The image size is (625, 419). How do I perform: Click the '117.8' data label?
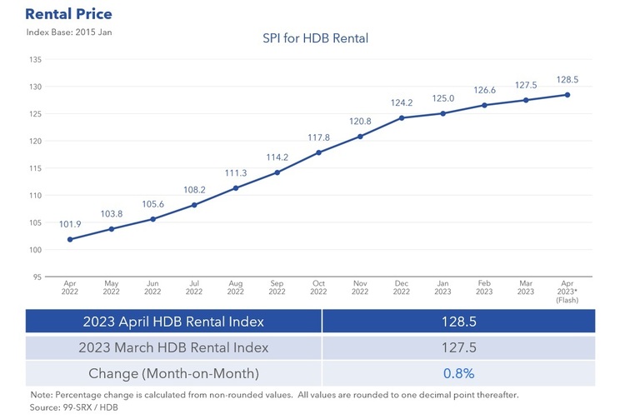pyautogui.click(x=319, y=137)
